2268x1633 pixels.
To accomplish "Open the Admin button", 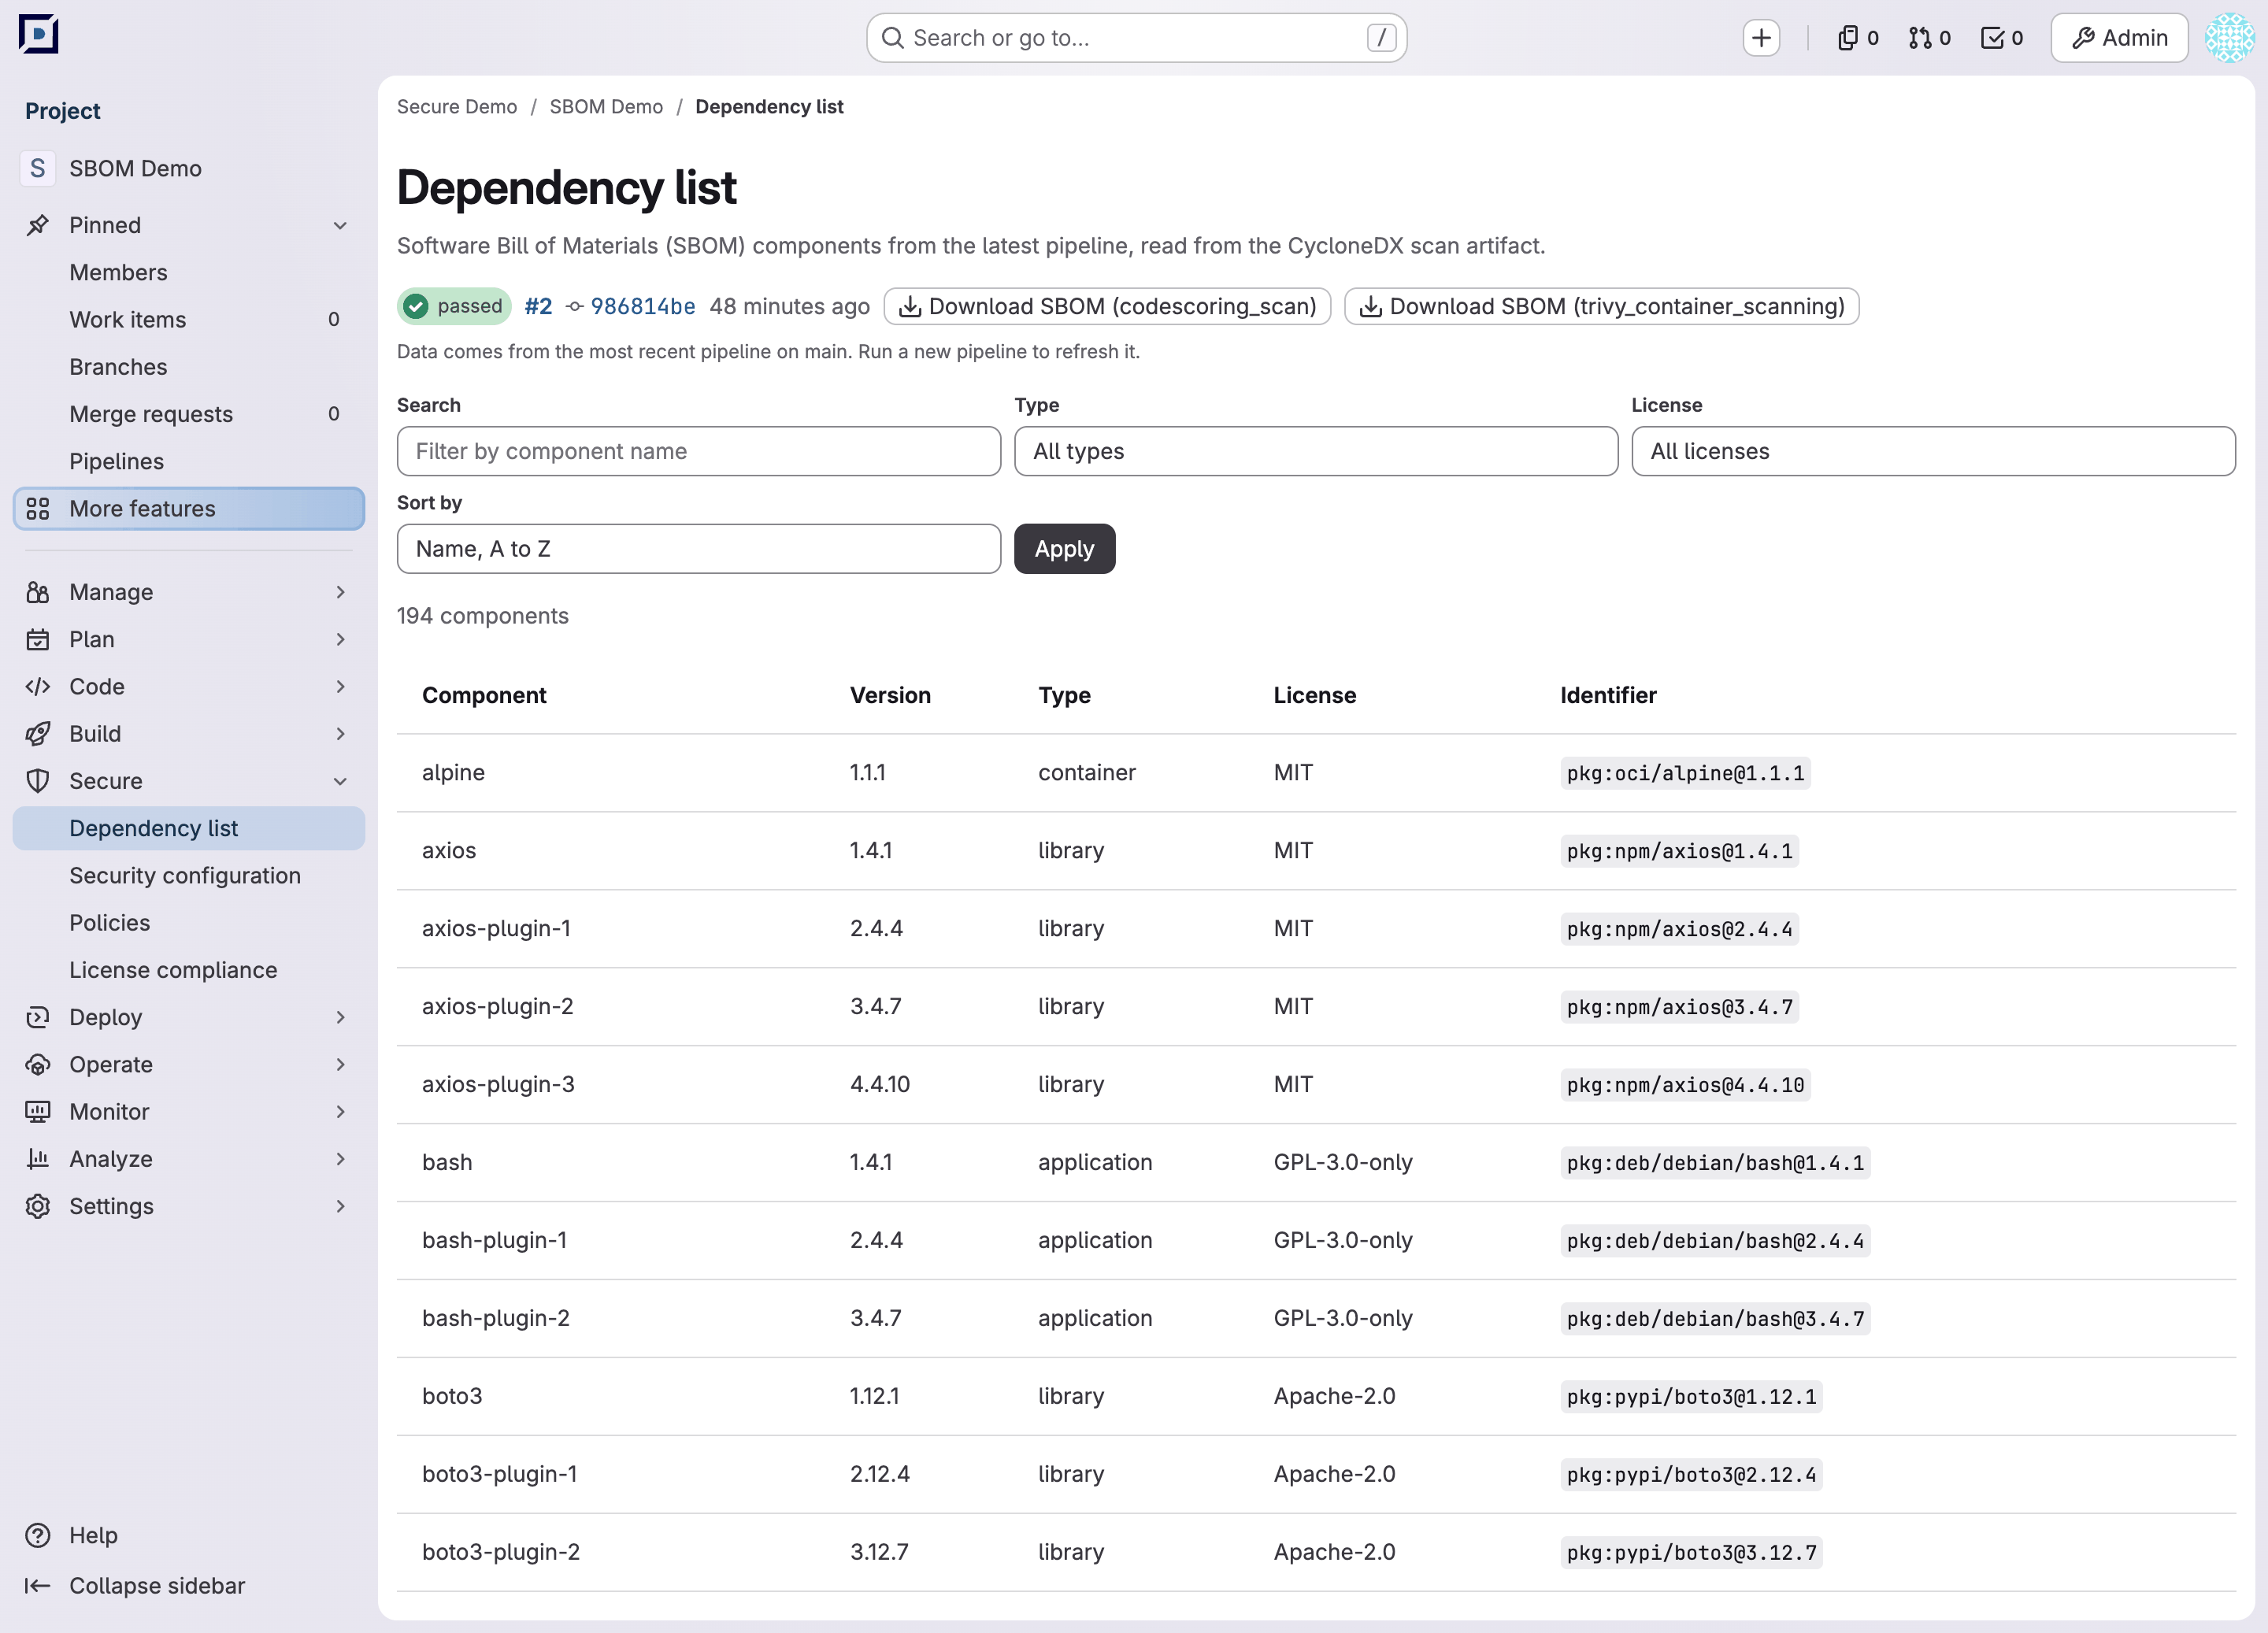I will click(2119, 38).
